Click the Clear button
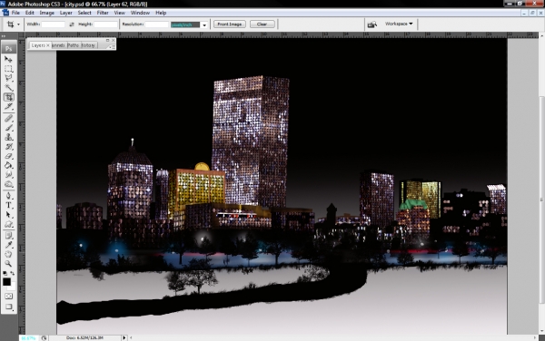Image resolution: width=545 pixels, height=341 pixels. [263, 24]
